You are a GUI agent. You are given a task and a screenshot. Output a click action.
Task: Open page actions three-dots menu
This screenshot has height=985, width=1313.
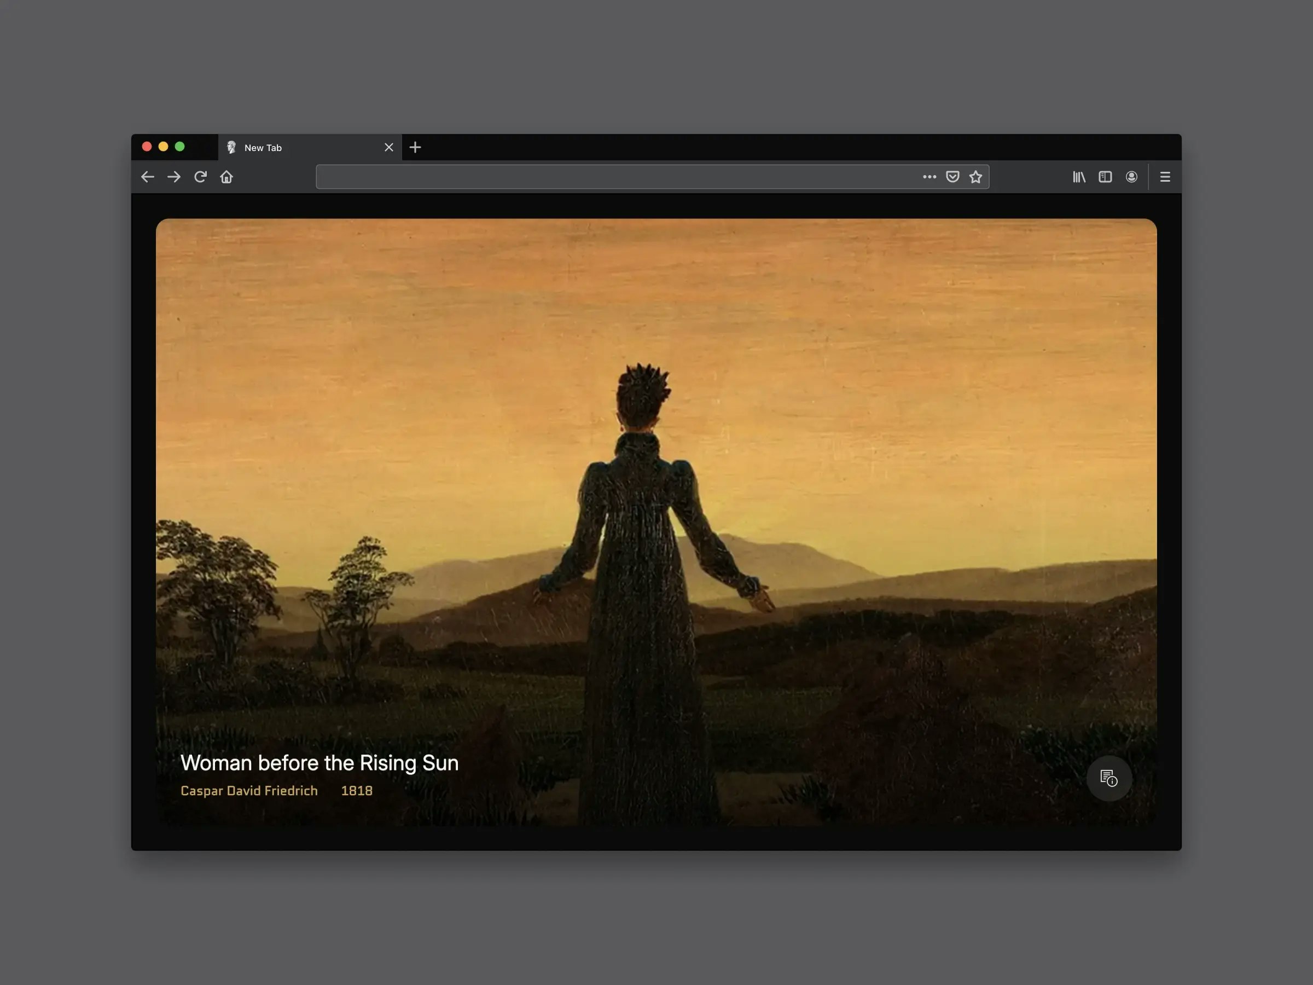(x=929, y=177)
